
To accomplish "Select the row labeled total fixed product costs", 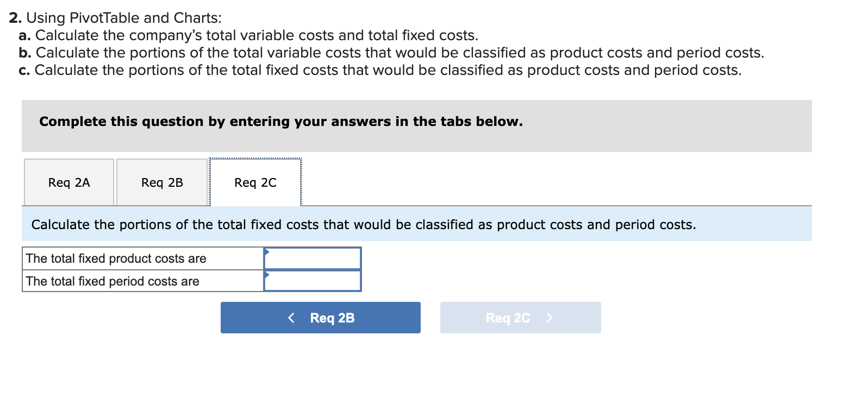I will pyautogui.click(x=142, y=258).
